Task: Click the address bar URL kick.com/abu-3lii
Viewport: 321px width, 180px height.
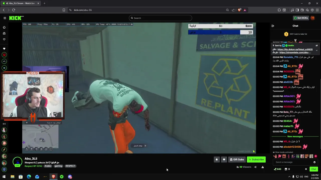Action: click(x=83, y=10)
